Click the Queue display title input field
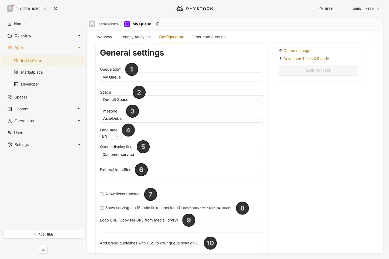 point(181,155)
